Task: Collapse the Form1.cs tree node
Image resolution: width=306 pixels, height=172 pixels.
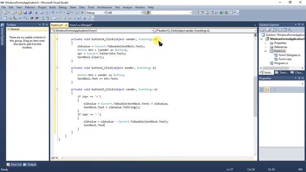Action: click(x=266, y=51)
